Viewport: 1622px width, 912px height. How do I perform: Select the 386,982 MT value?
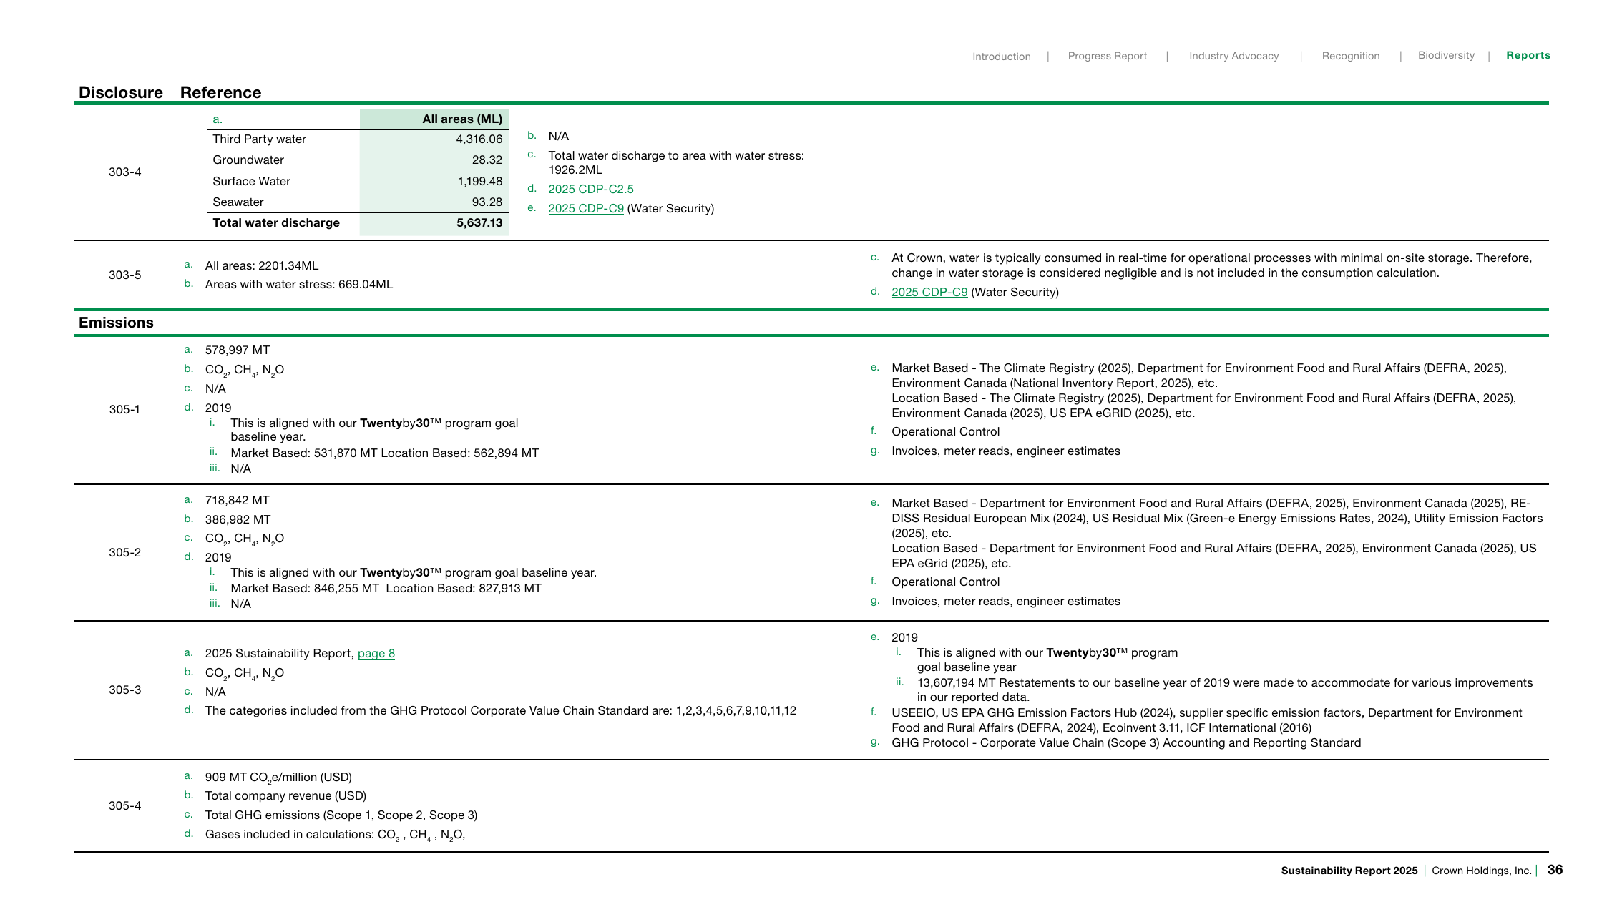tap(238, 519)
